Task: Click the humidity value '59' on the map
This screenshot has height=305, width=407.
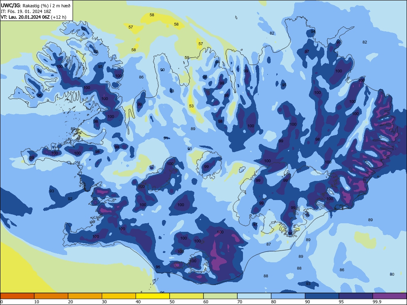Action: point(187,58)
